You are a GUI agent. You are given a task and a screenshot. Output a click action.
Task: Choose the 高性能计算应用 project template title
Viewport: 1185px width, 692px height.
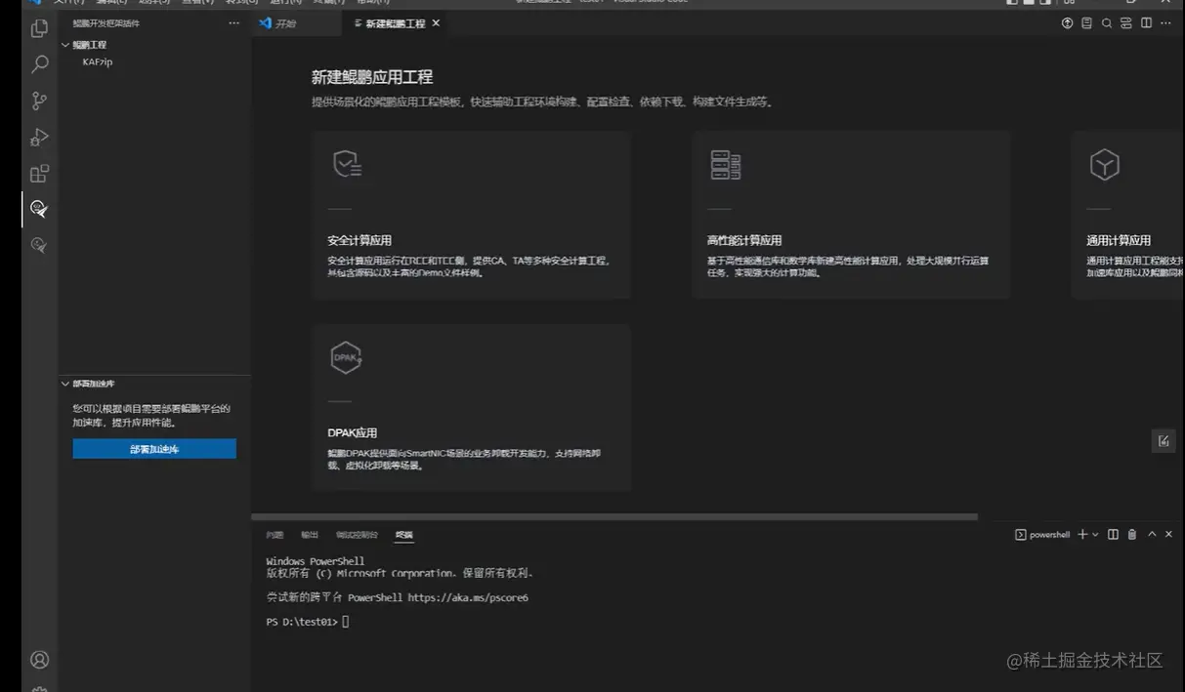coord(744,240)
